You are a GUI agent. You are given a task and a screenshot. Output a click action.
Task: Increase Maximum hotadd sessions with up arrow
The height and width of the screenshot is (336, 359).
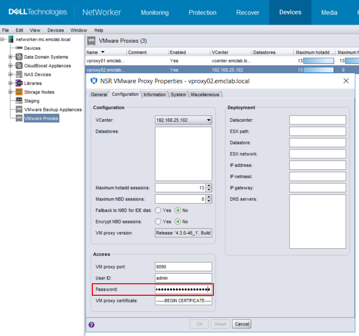pyautogui.click(x=209, y=186)
